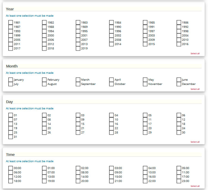The width and height of the screenshot is (208, 190).
Task: Tick the day 29 checkbox
Action: 145,132
